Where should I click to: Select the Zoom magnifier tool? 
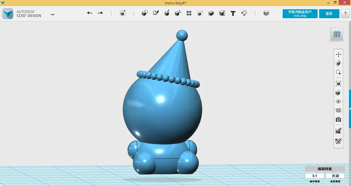click(338, 72)
